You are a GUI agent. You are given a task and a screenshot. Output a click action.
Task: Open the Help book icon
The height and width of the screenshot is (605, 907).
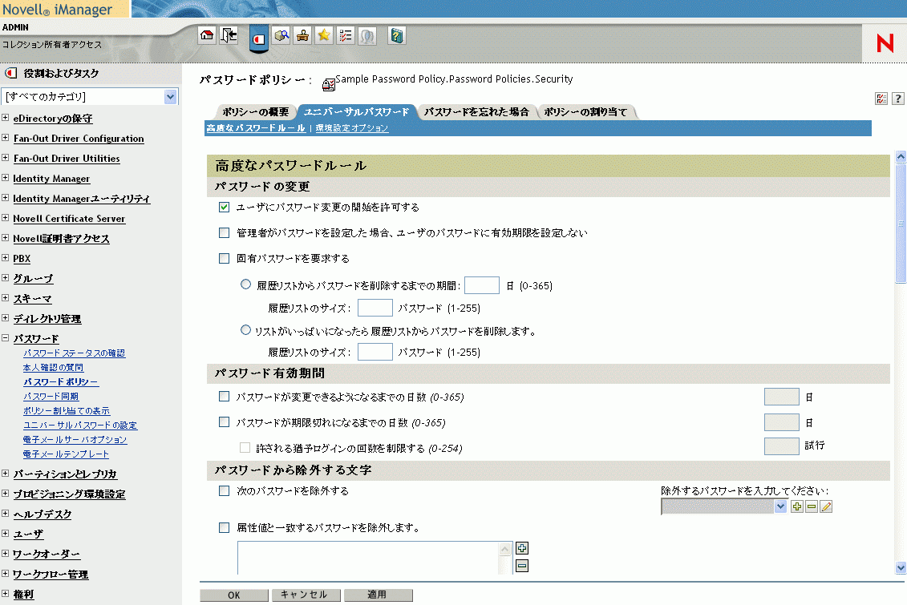(397, 36)
